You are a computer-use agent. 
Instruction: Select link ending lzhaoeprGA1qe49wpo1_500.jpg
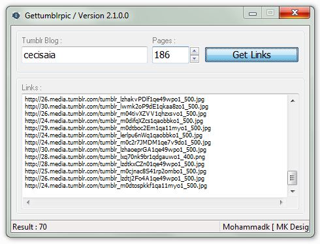point(116,150)
